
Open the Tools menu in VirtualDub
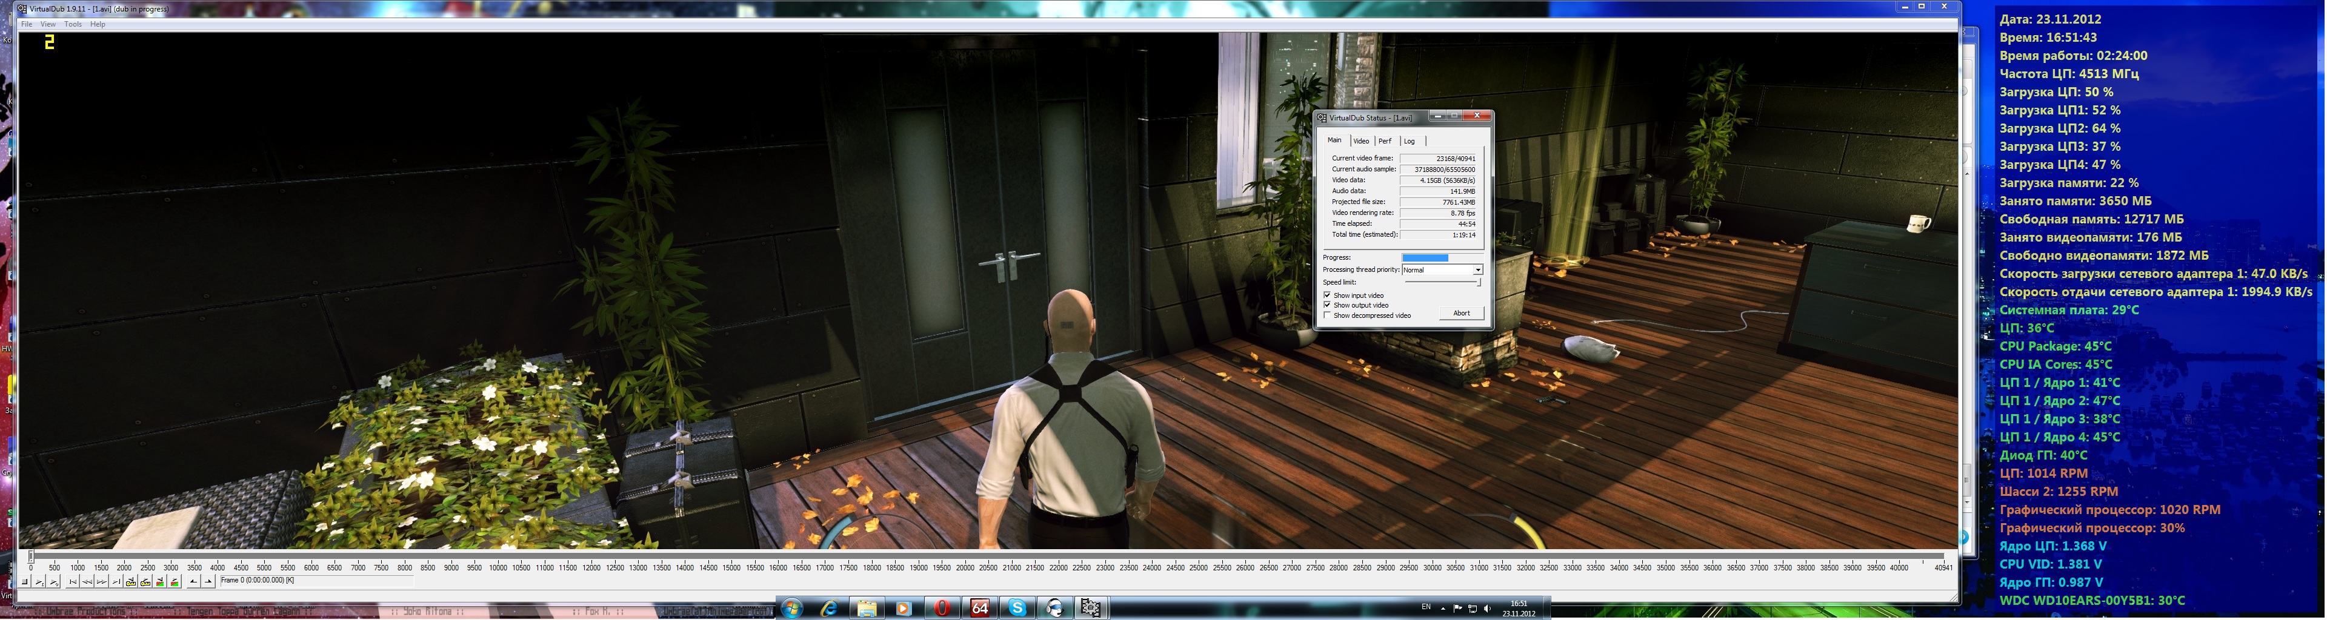[73, 24]
